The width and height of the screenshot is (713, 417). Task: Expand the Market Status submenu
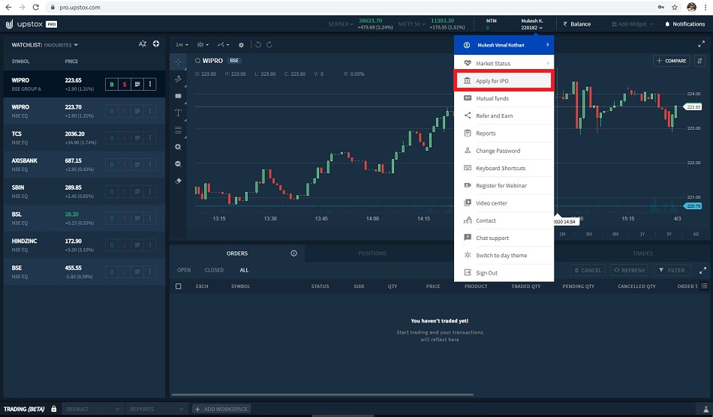(x=504, y=63)
